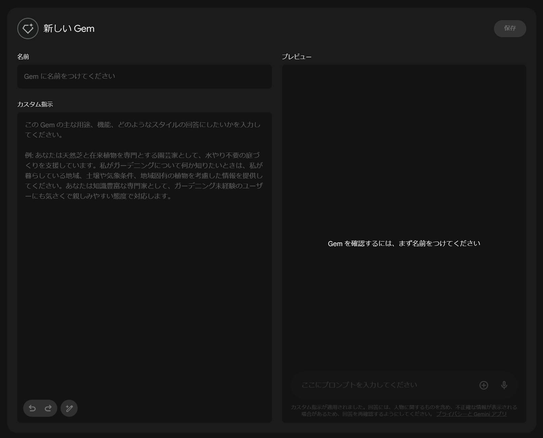
Task: Click the magic pencil rewrite icon
Action: 69,408
